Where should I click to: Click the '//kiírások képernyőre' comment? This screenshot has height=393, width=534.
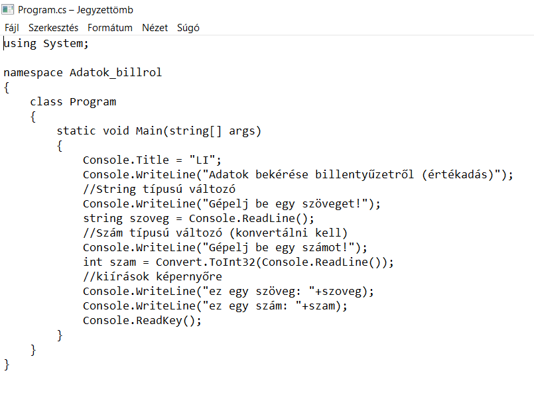coord(152,277)
